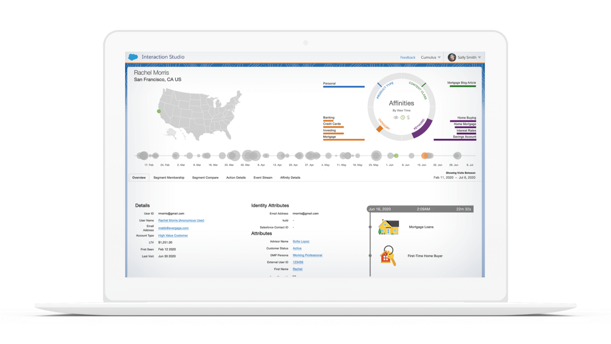
Task: Open the Cumulus dataset dropdown
Action: point(430,57)
